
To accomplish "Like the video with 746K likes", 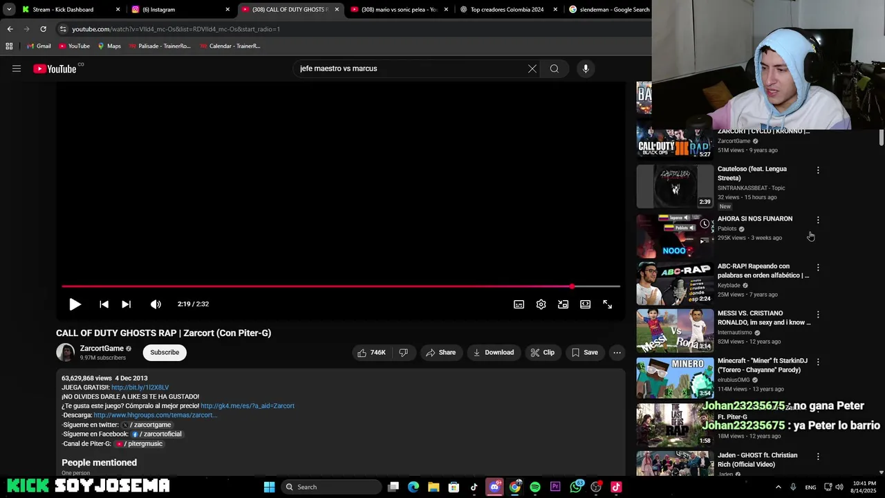I will (371, 353).
